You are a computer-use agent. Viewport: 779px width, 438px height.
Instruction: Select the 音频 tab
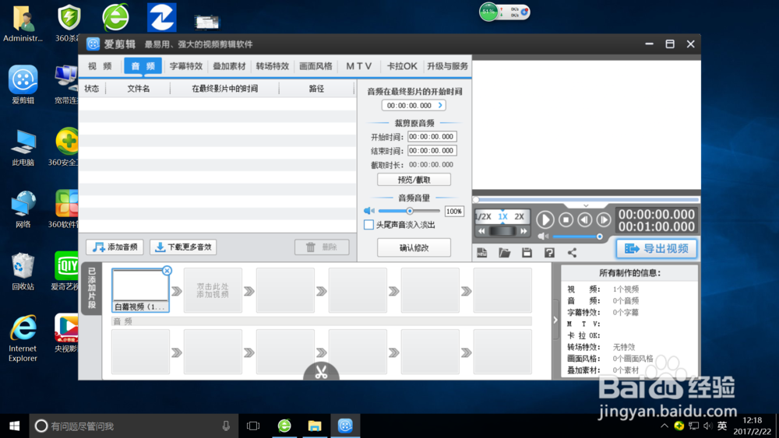tap(143, 66)
